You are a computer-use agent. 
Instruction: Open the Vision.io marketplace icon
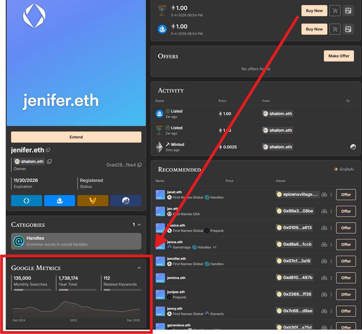(93, 201)
